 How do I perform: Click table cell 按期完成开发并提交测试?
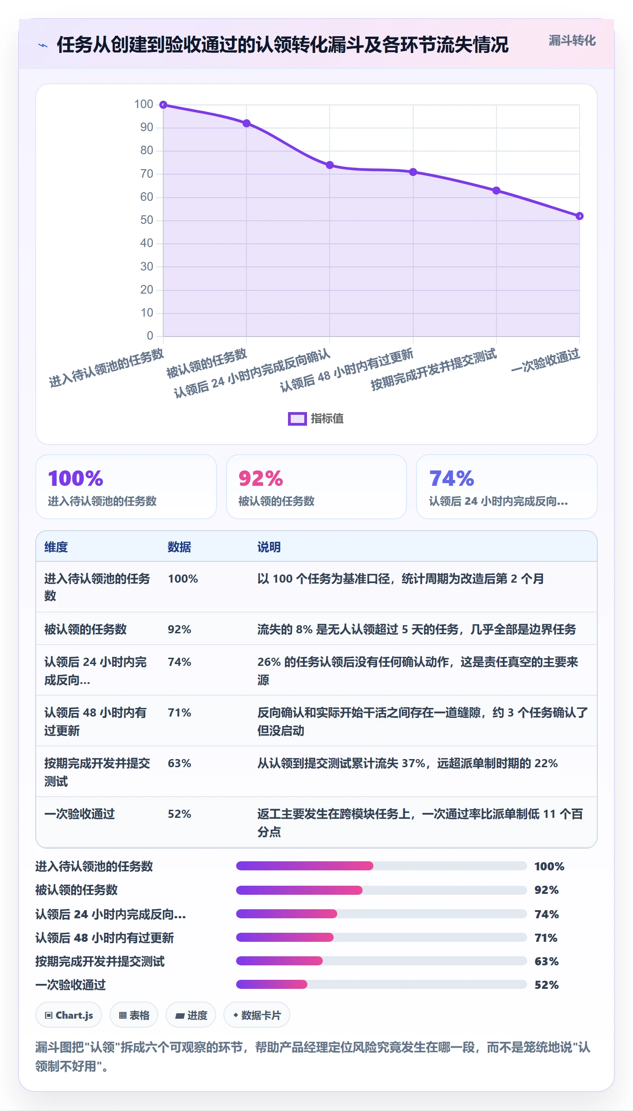(97, 772)
